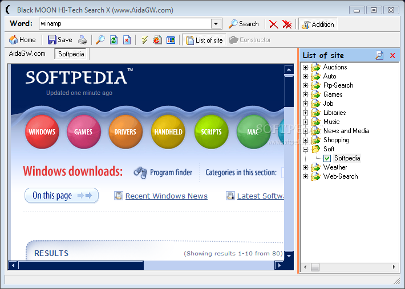The image size is (405, 289).
Task: Click in the Word input field
Action: click(125, 24)
